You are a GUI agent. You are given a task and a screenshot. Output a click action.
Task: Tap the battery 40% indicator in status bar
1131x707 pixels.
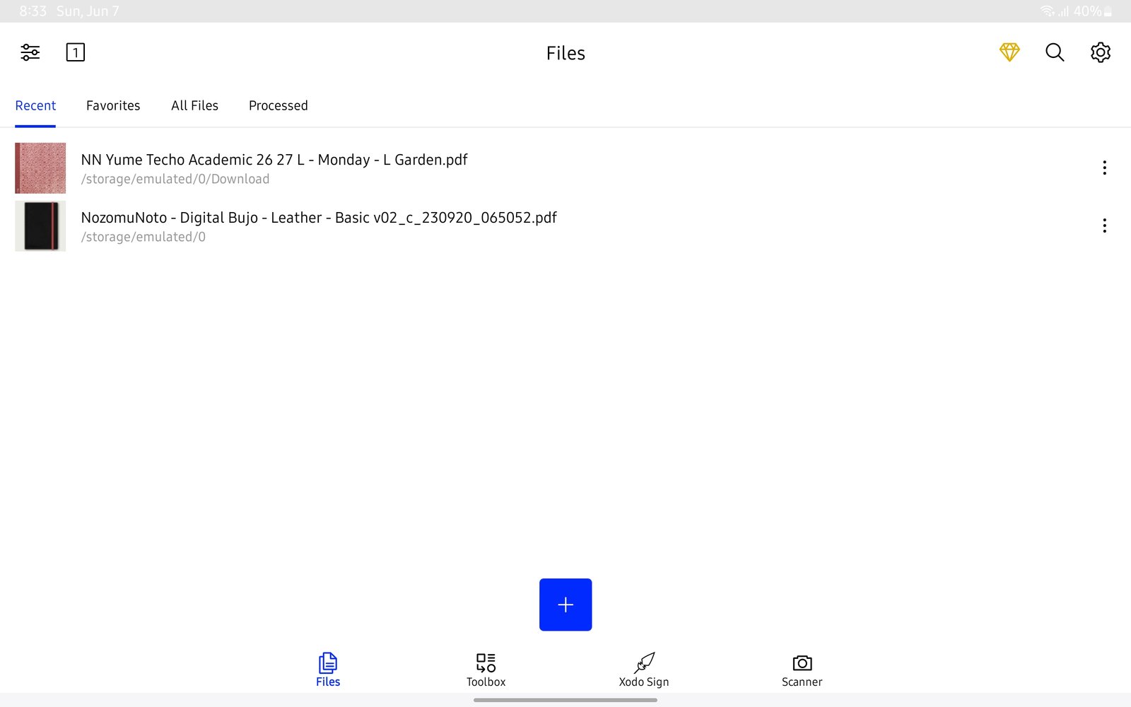click(x=1093, y=11)
